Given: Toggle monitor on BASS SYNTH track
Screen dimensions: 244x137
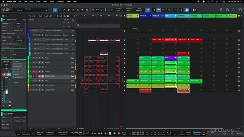Looking at the screenshot, I should (x=43, y=76).
